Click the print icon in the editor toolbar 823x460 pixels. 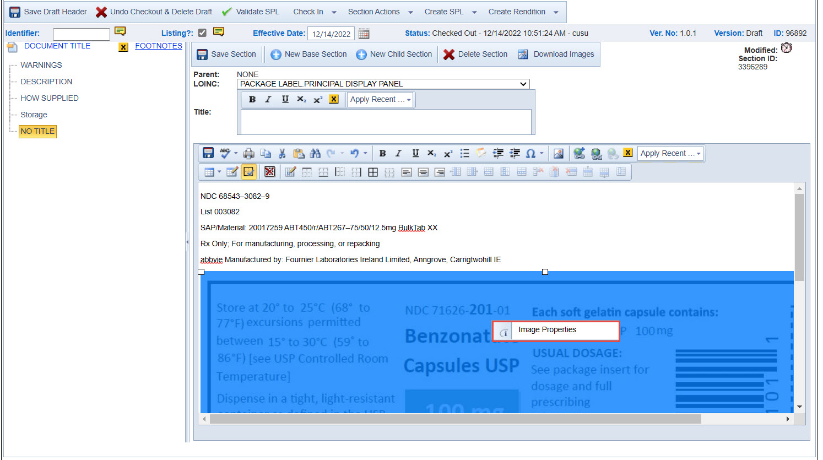(248, 153)
